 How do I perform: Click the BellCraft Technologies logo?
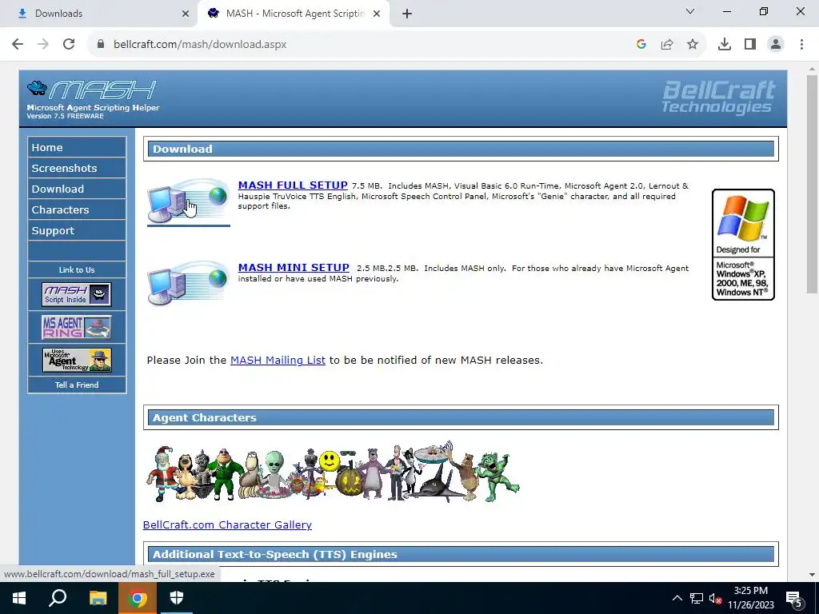[x=718, y=97]
